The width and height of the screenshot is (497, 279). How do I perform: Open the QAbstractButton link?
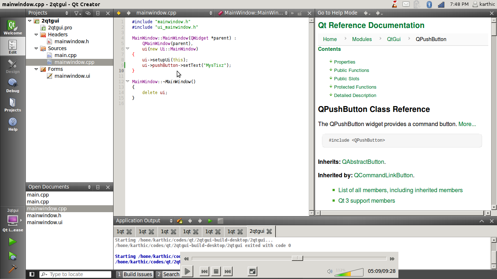click(363, 162)
